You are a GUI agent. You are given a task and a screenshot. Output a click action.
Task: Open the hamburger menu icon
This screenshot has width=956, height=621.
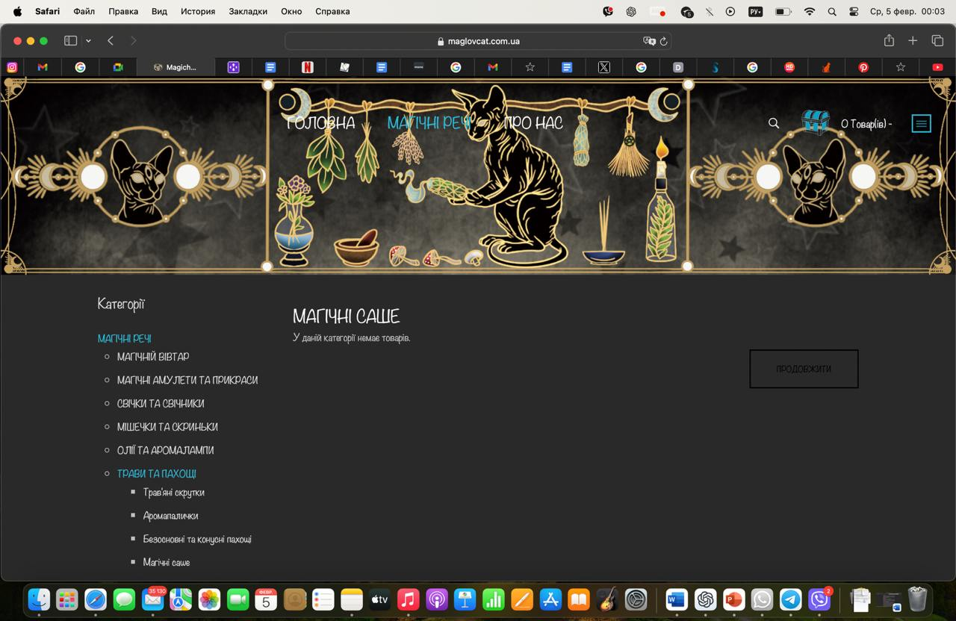click(921, 124)
